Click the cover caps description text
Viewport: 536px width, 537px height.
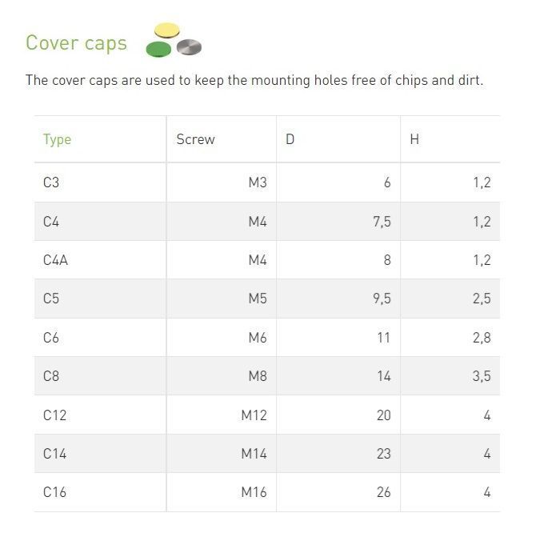[x=254, y=81]
